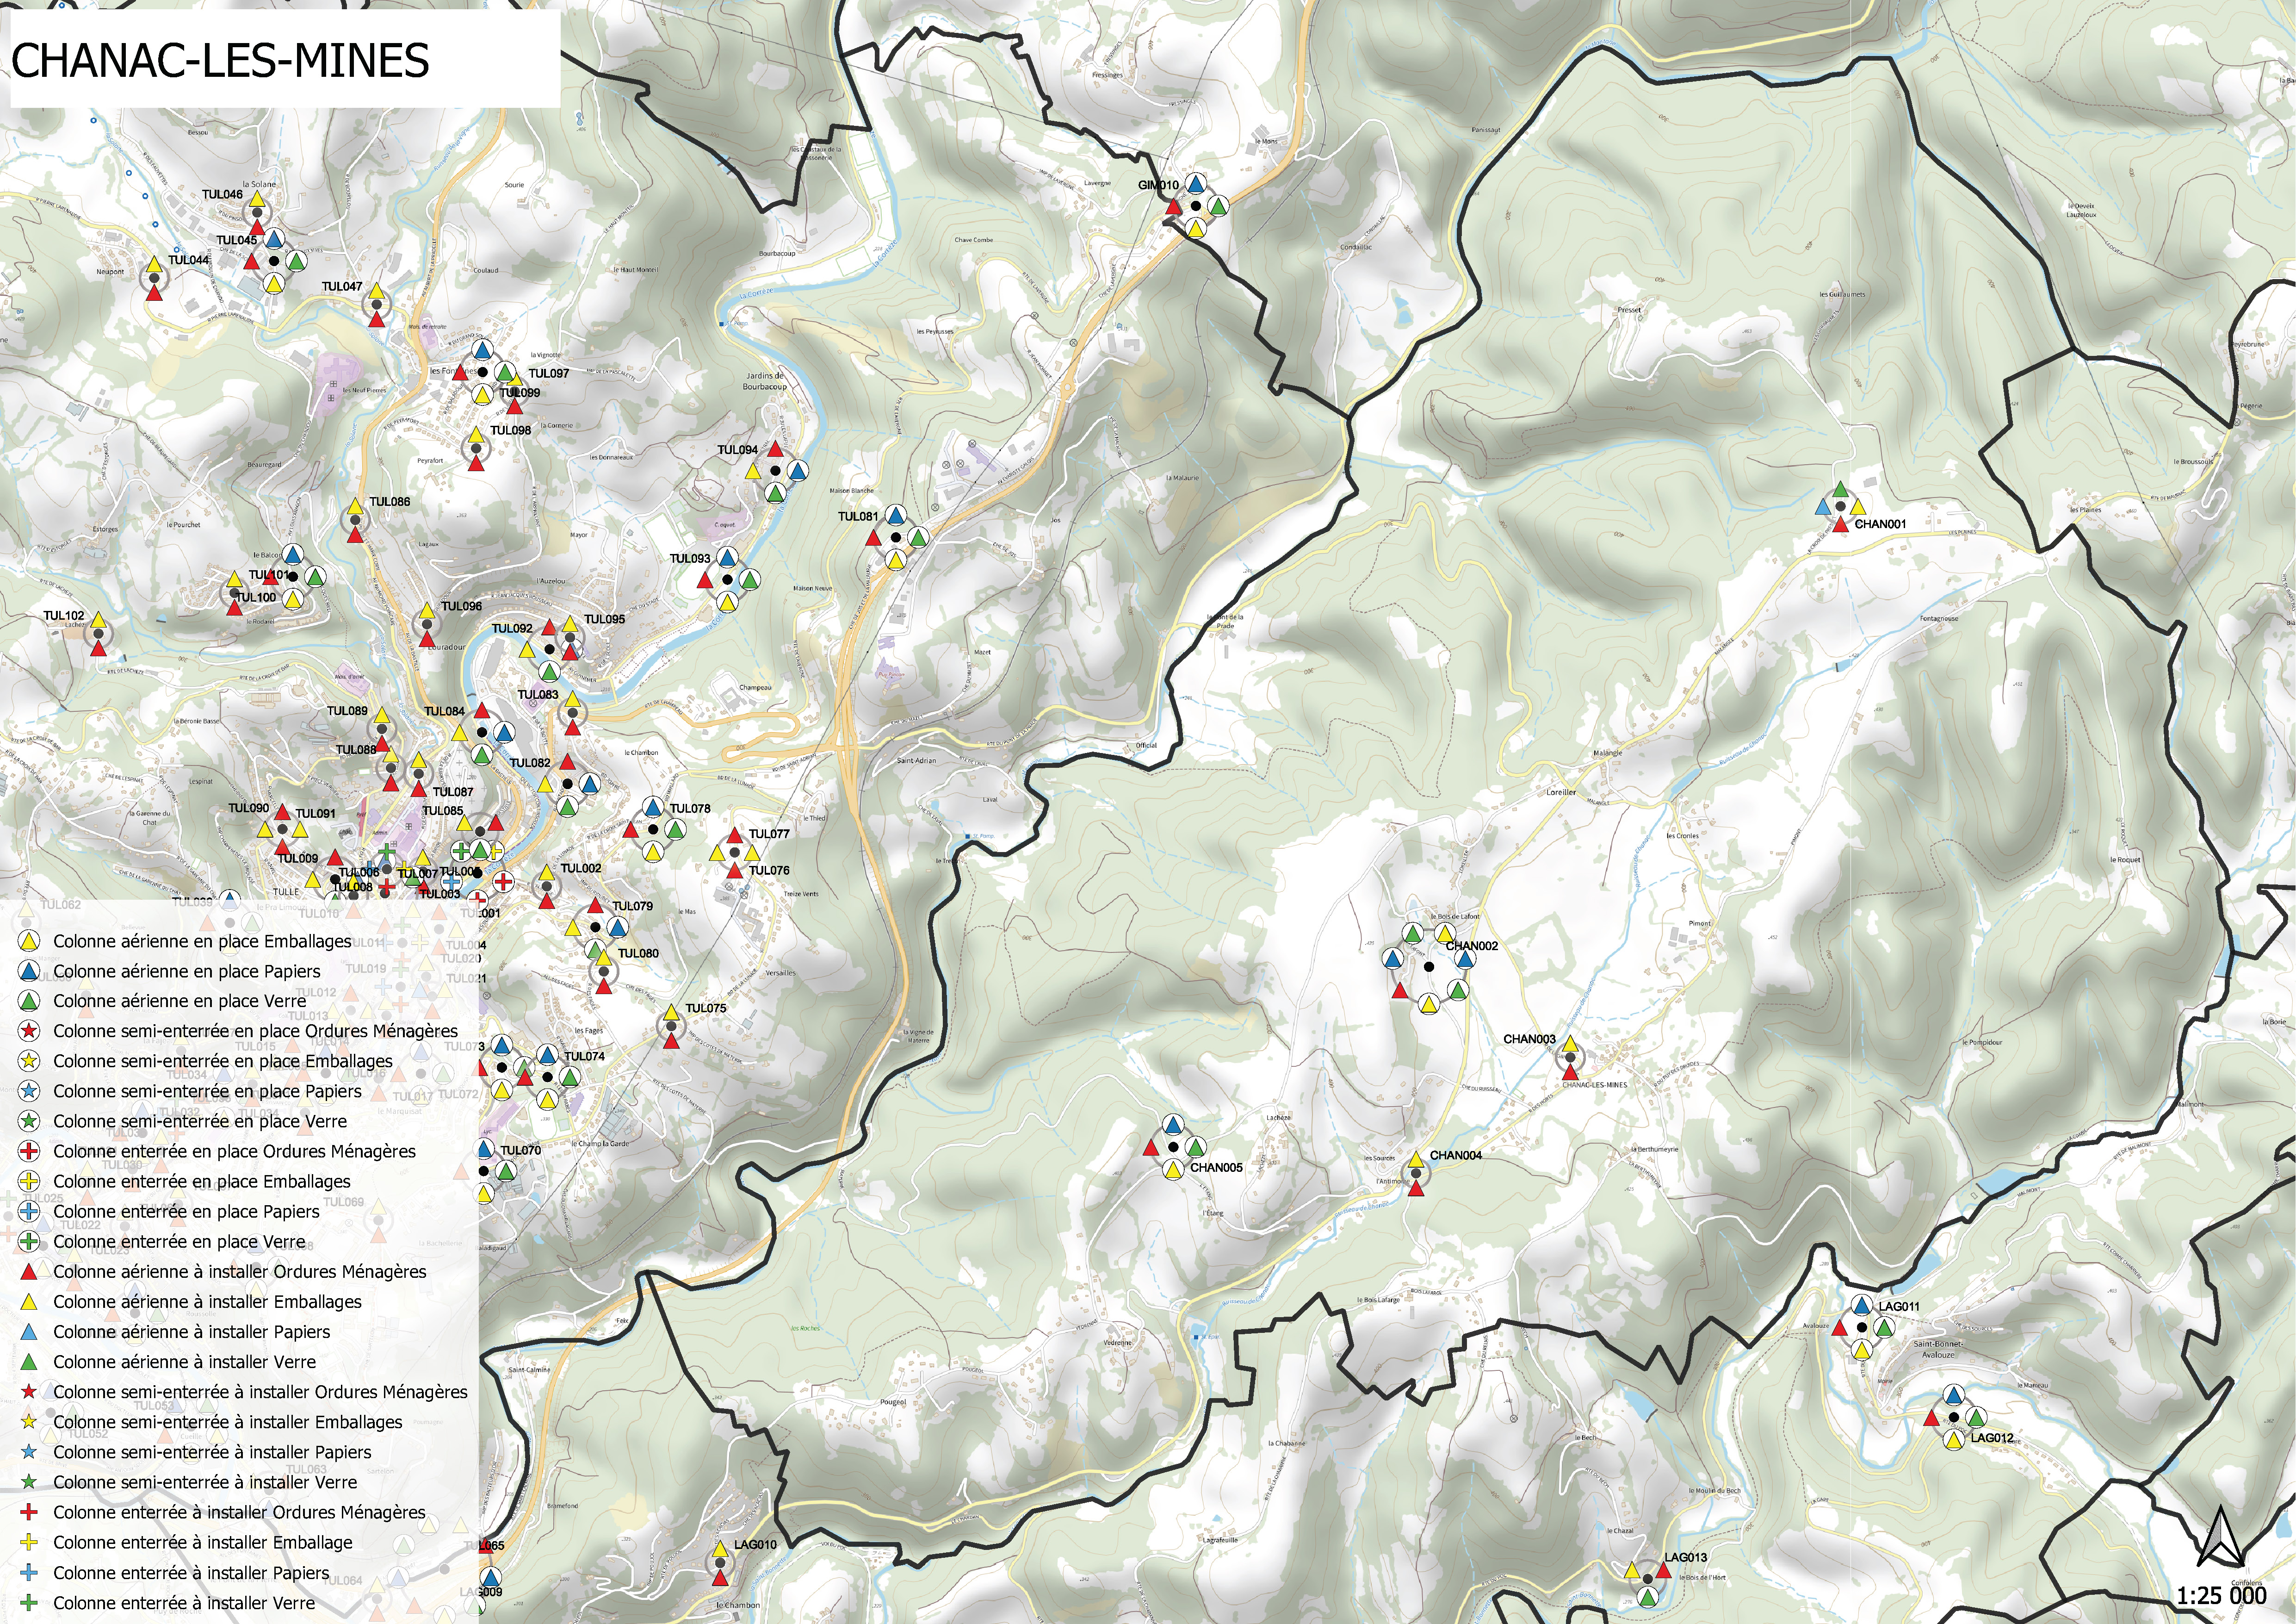Click the LAG013 point label
The width and height of the screenshot is (2296, 1624).
1685,1557
